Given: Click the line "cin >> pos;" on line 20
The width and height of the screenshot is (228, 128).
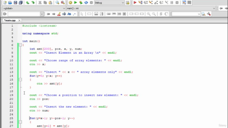Looking at the screenshot, I should 40,99.
